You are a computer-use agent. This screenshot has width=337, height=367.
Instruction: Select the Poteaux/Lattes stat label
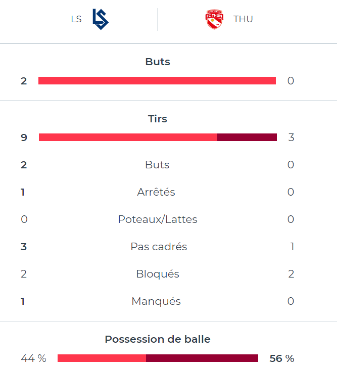pyautogui.click(x=158, y=219)
